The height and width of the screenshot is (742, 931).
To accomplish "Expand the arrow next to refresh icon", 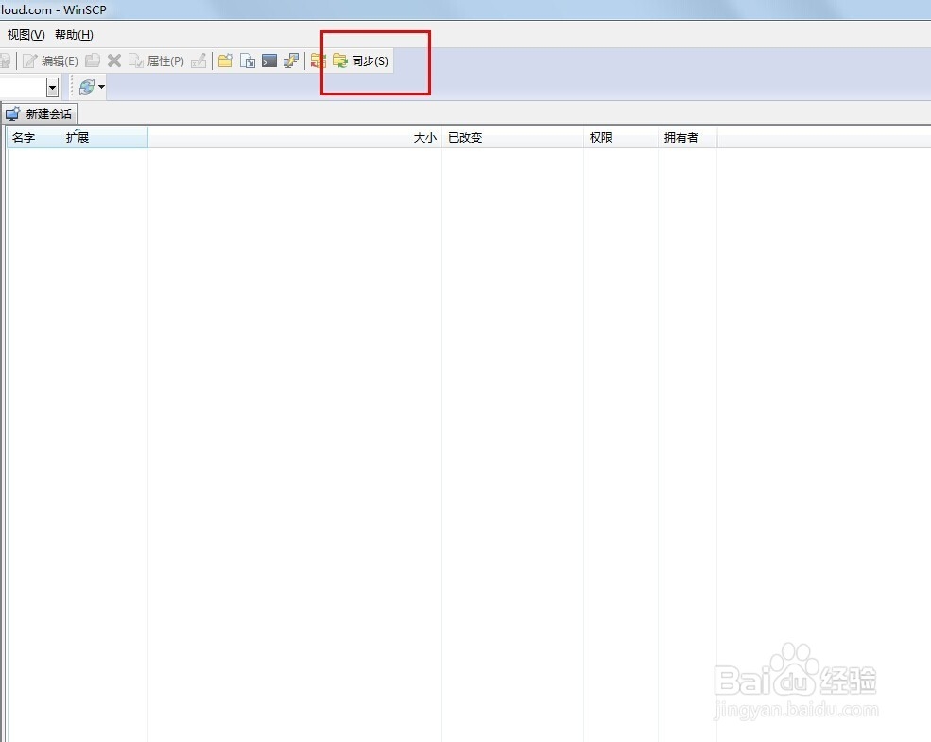I will tap(101, 87).
